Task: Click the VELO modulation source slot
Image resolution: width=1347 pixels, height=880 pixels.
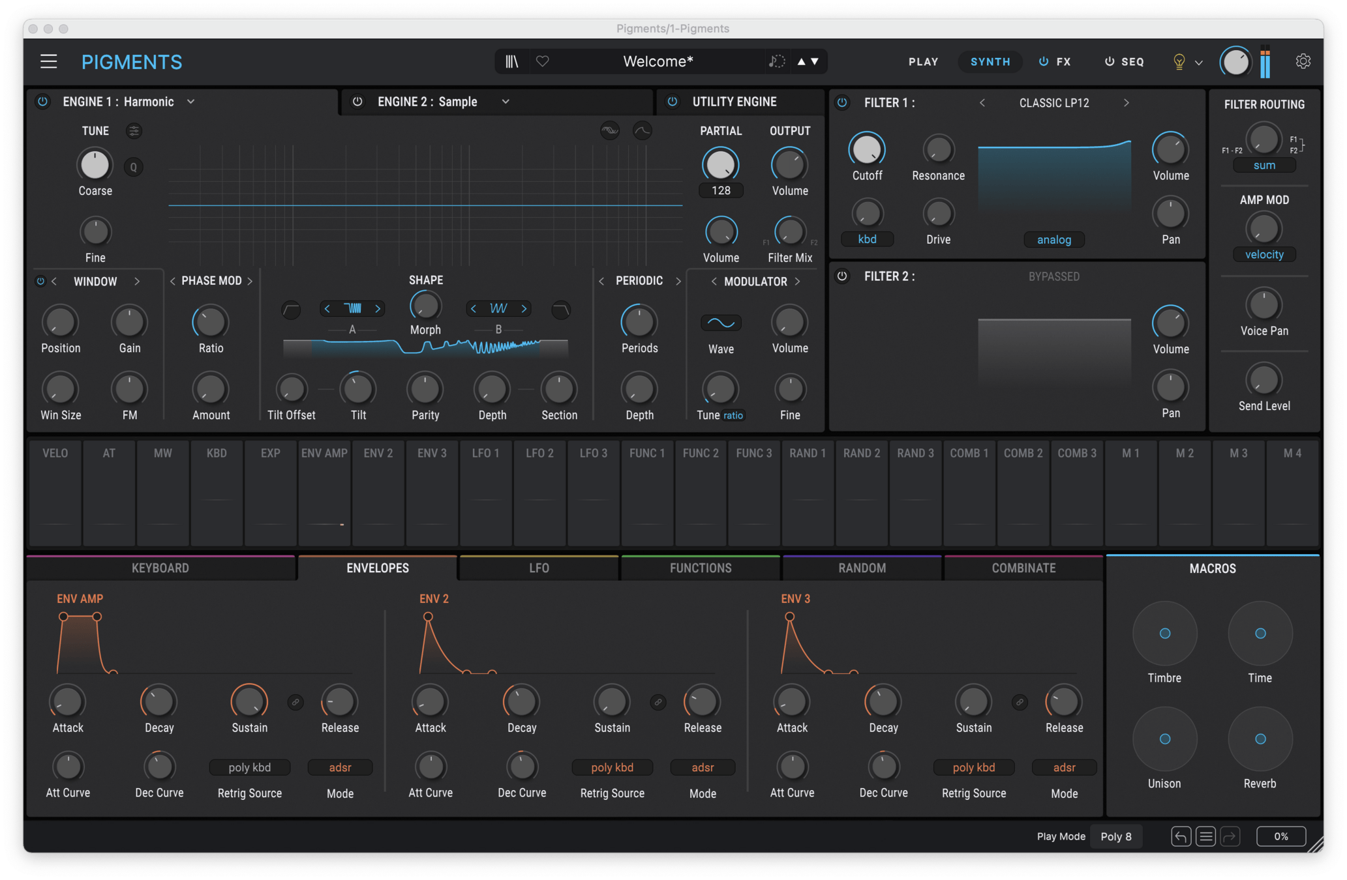Action: 55,493
